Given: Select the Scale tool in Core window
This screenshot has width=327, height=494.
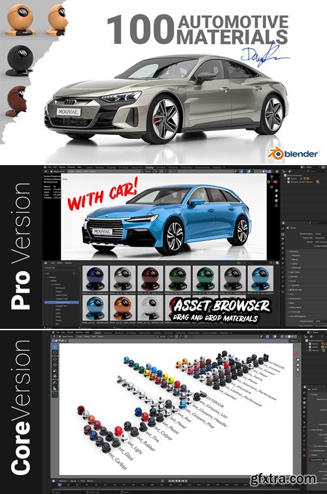Looking at the screenshot, I should point(55,371).
